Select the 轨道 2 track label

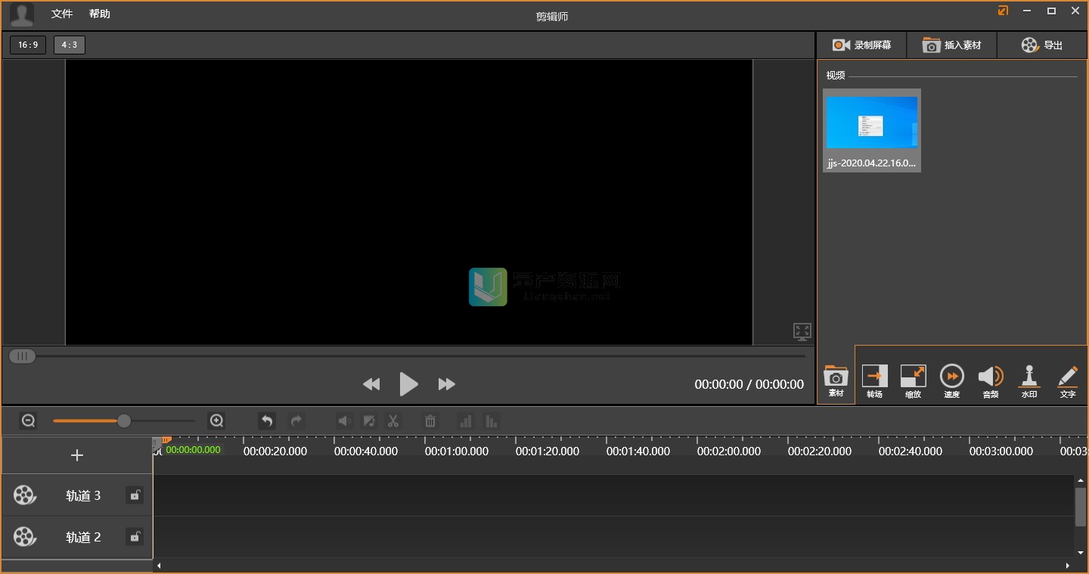tap(83, 537)
